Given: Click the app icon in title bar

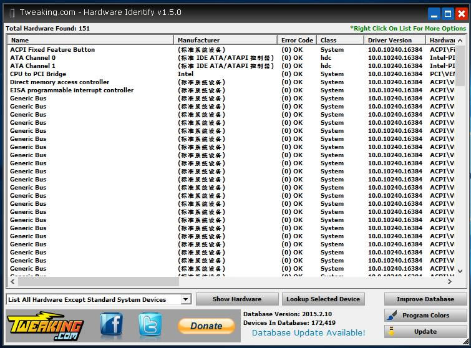Looking at the screenshot, I should tap(12, 13).
